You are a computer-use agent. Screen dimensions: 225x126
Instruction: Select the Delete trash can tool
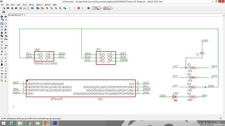point(2,33)
